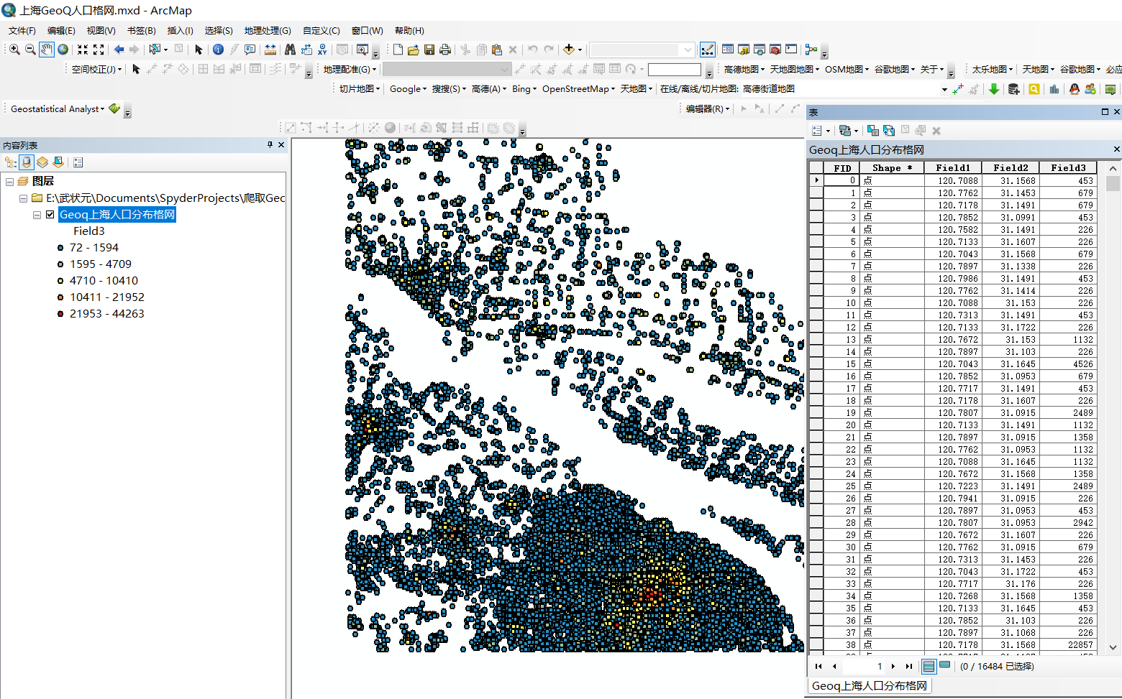This screenshot has width=1122, height=699.
Task: Click the Field1 column header
Action: coord(953,167)
